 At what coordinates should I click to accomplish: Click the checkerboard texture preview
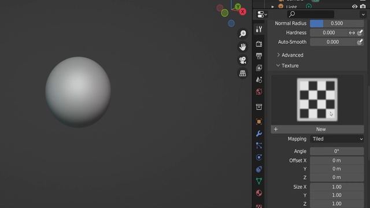[317, 100]
